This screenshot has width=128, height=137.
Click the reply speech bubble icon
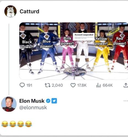click(22, 85)
